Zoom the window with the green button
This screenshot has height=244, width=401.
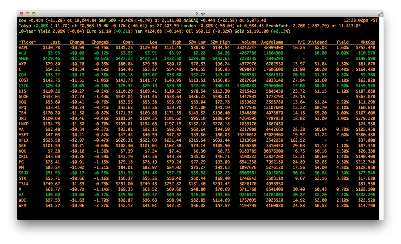[34, 14]
